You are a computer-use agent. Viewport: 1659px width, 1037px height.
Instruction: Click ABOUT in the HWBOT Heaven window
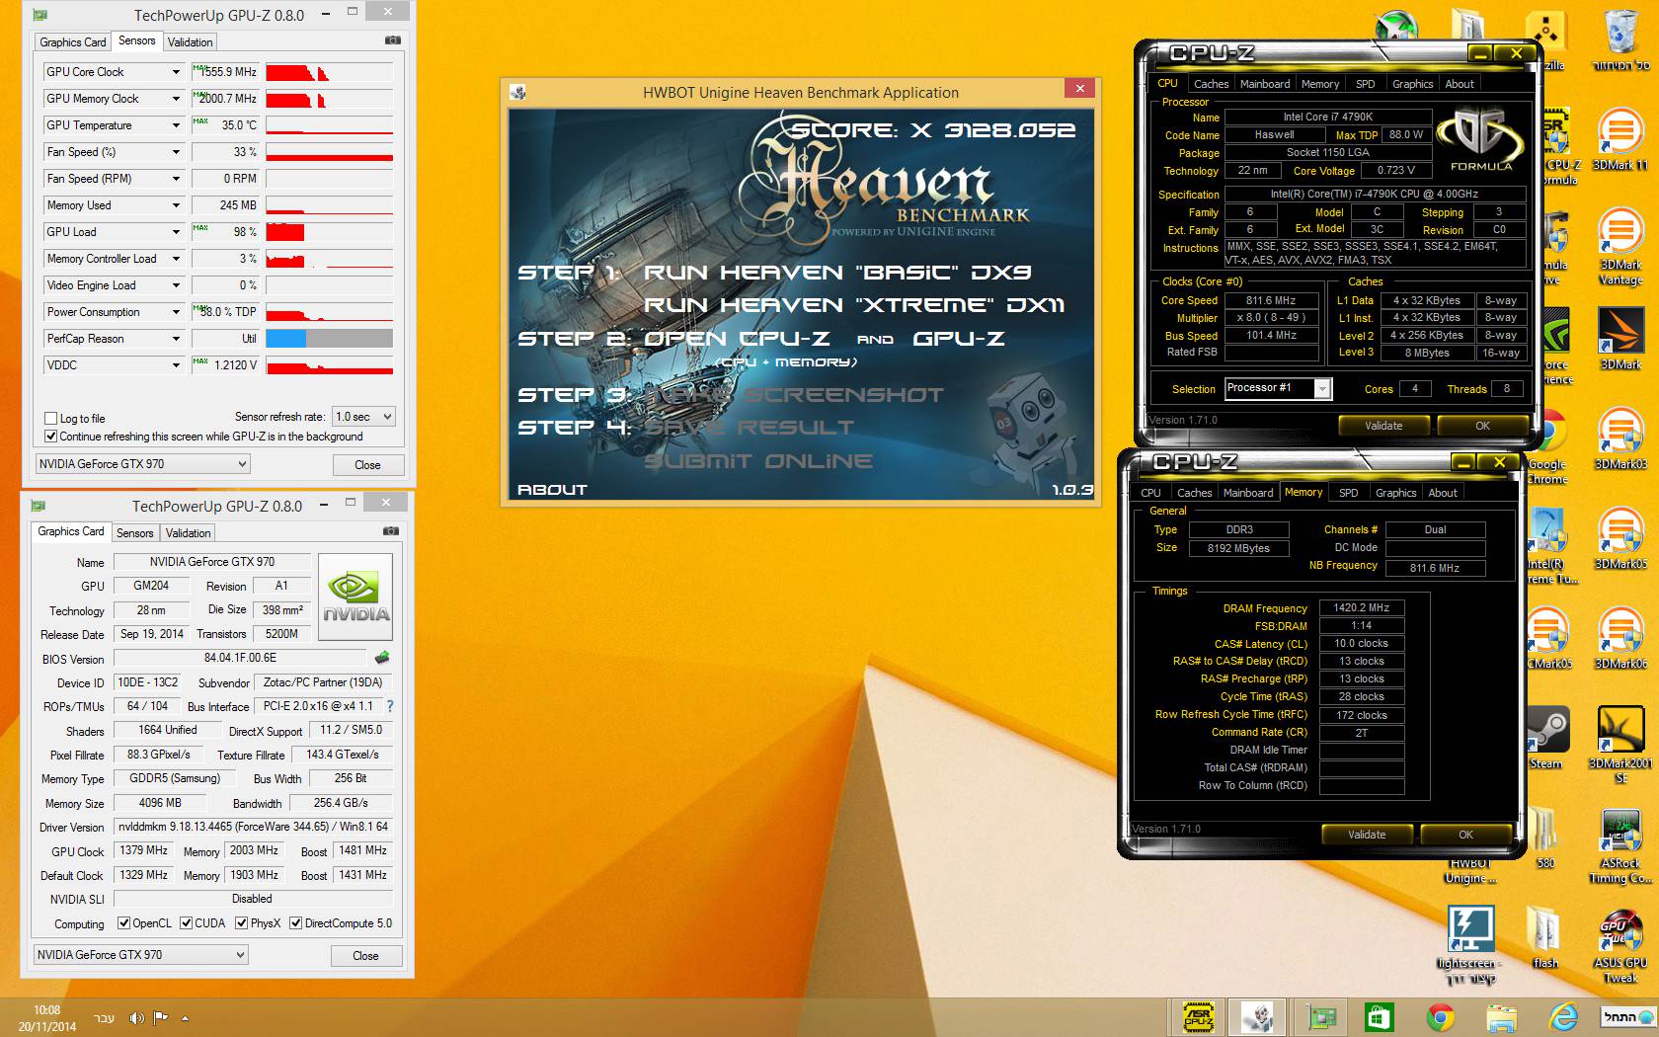pyautogui.click(x=552, y=489)
